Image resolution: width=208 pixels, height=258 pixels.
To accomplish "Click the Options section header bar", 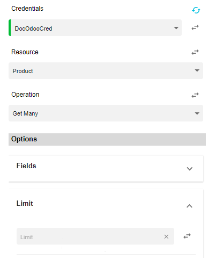I will click(107, 139).
